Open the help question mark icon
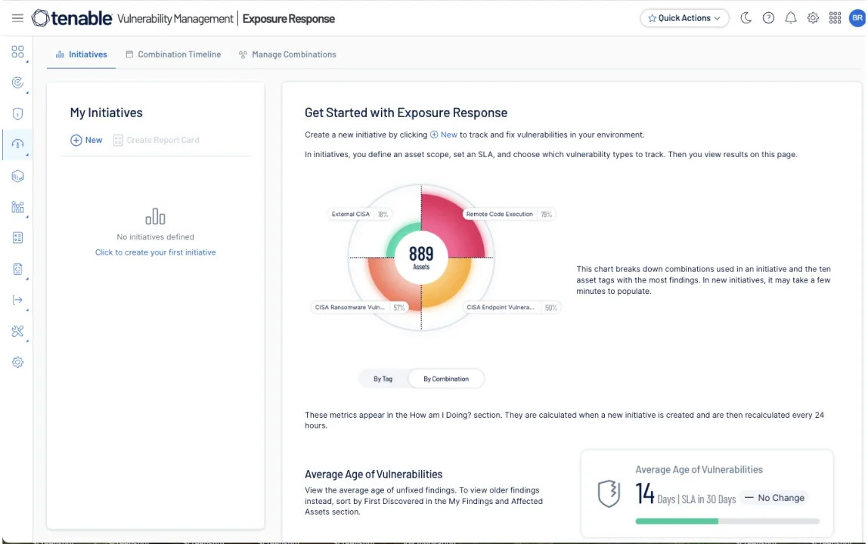 (x=768, y=18)
